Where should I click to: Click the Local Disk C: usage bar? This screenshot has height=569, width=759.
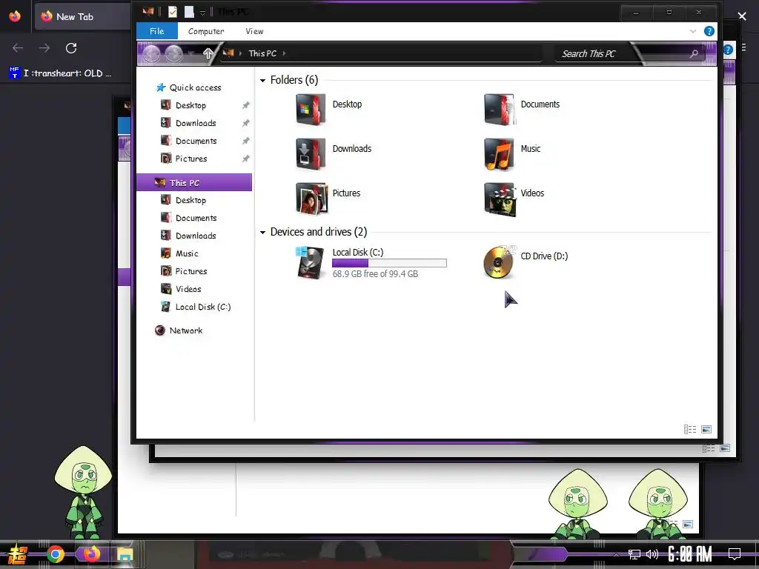pos(389,263)
